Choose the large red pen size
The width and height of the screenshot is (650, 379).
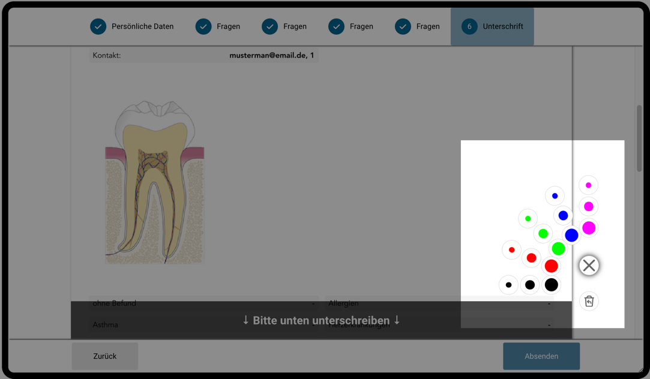click(552, 266)
